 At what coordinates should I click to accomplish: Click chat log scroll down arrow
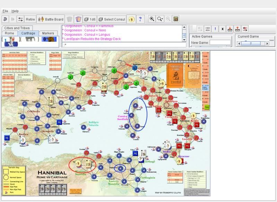click(x=184, y=40)
